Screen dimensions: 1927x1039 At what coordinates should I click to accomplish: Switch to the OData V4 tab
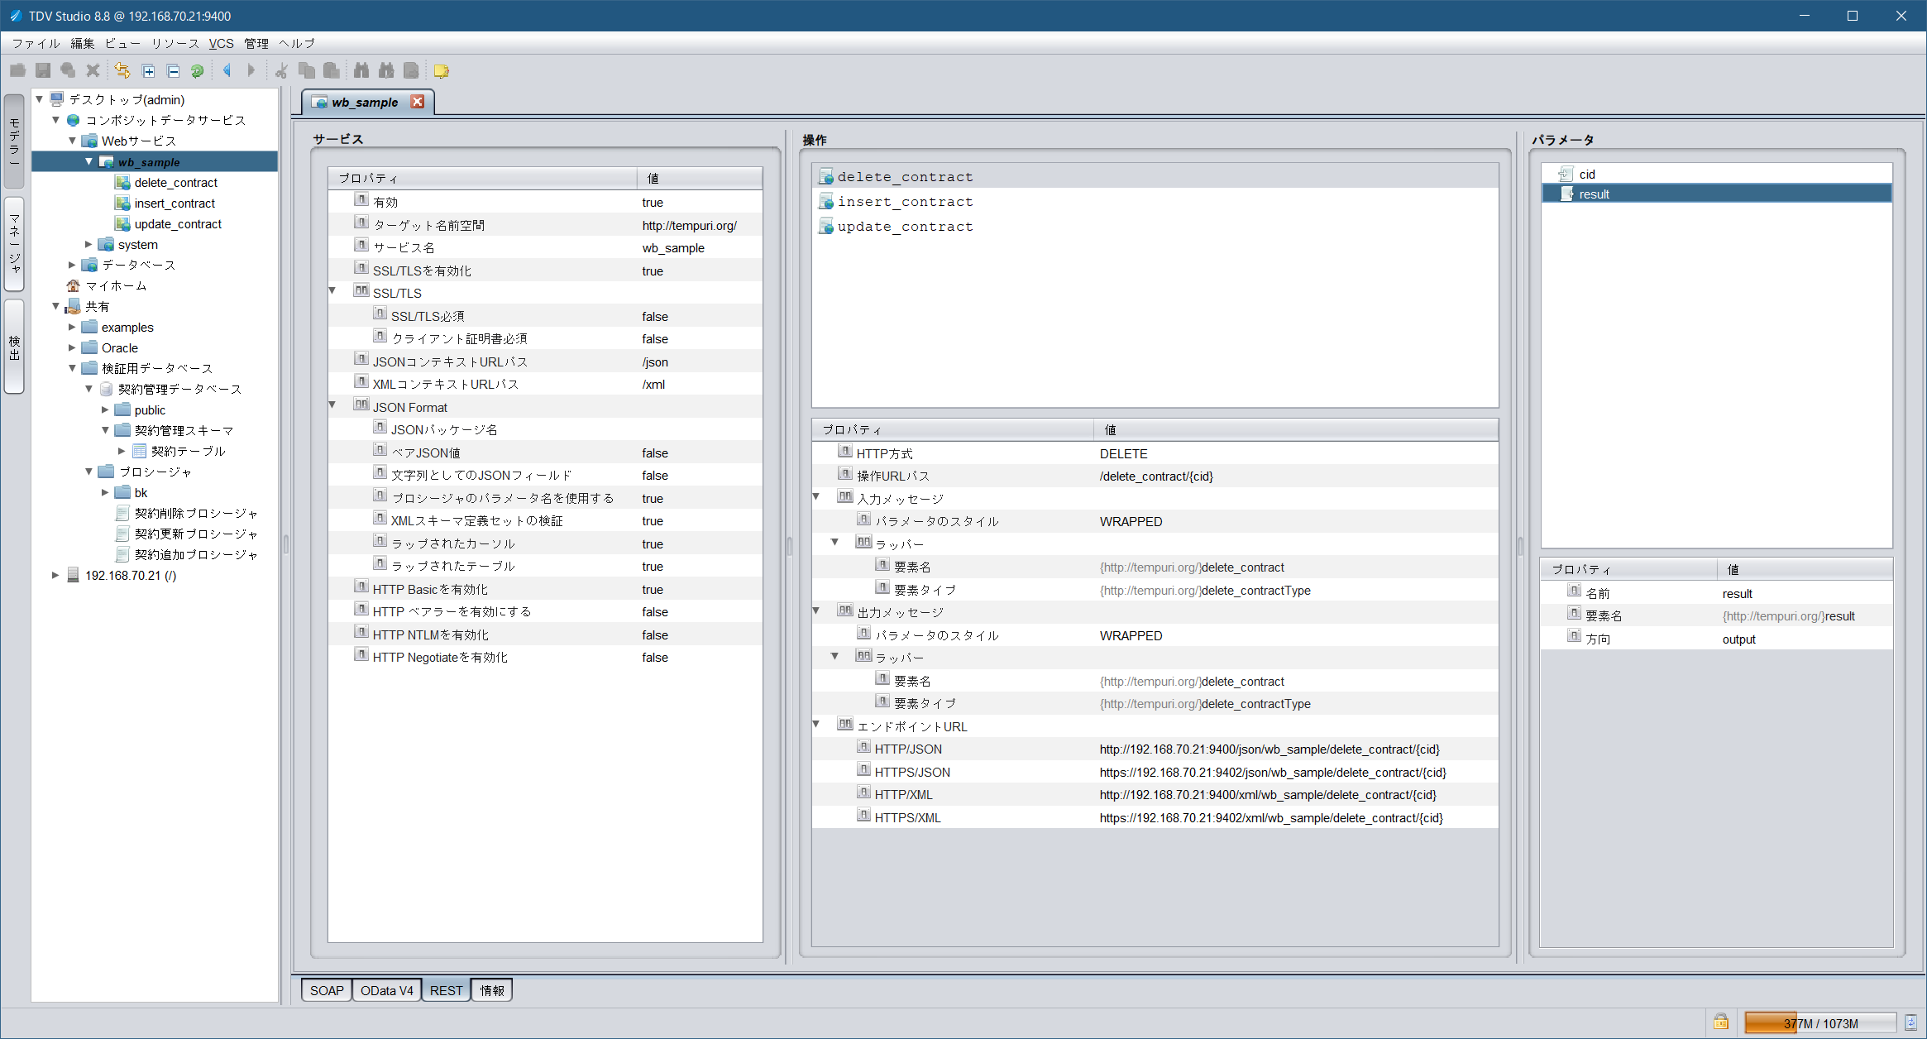pyautogui.click(x=387, y=990)
